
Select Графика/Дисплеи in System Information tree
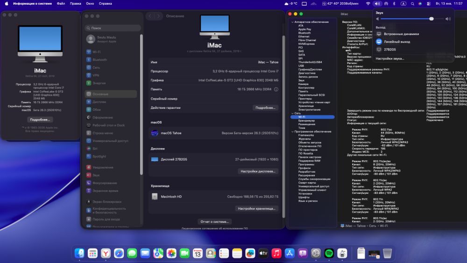310,70
